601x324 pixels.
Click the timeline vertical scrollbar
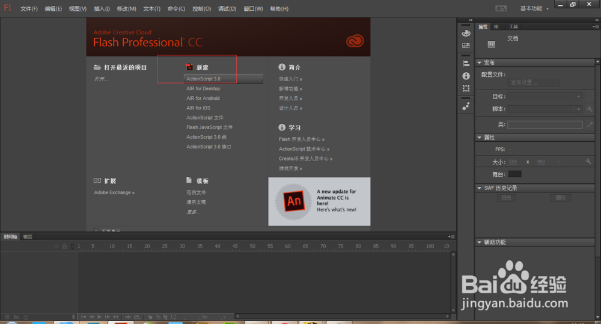(453, 281)
